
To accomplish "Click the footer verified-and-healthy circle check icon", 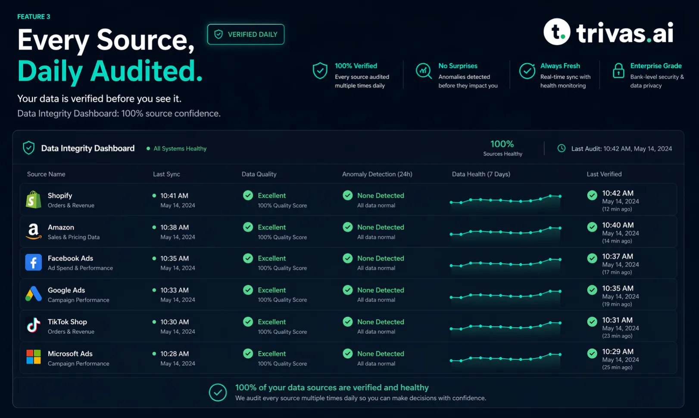I will (x=218, y=393).
